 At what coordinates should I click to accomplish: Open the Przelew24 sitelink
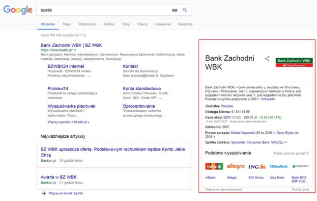point(58,89)
